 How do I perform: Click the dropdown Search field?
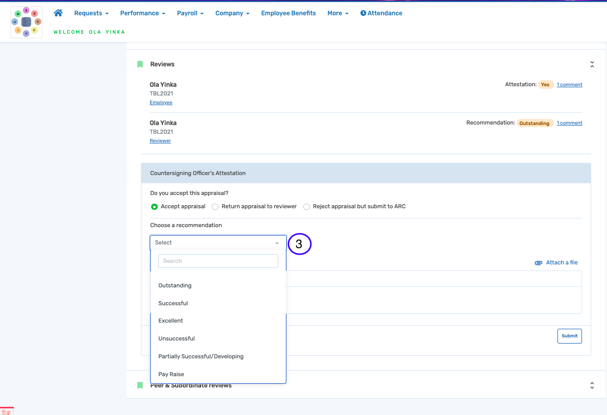218,261
